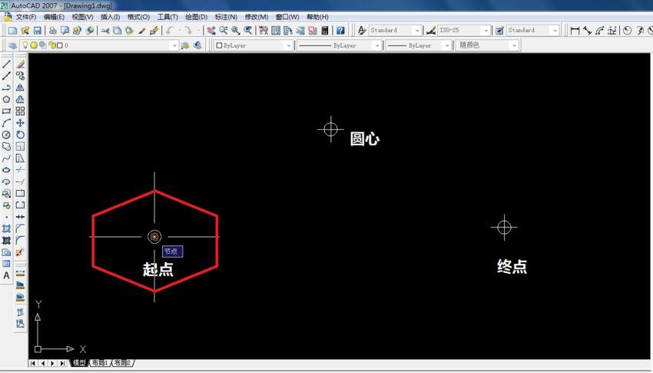Select the Revision Cloud tool
Image resolution: width=653 pixels, height=373 pixels.
click(6, 146)
